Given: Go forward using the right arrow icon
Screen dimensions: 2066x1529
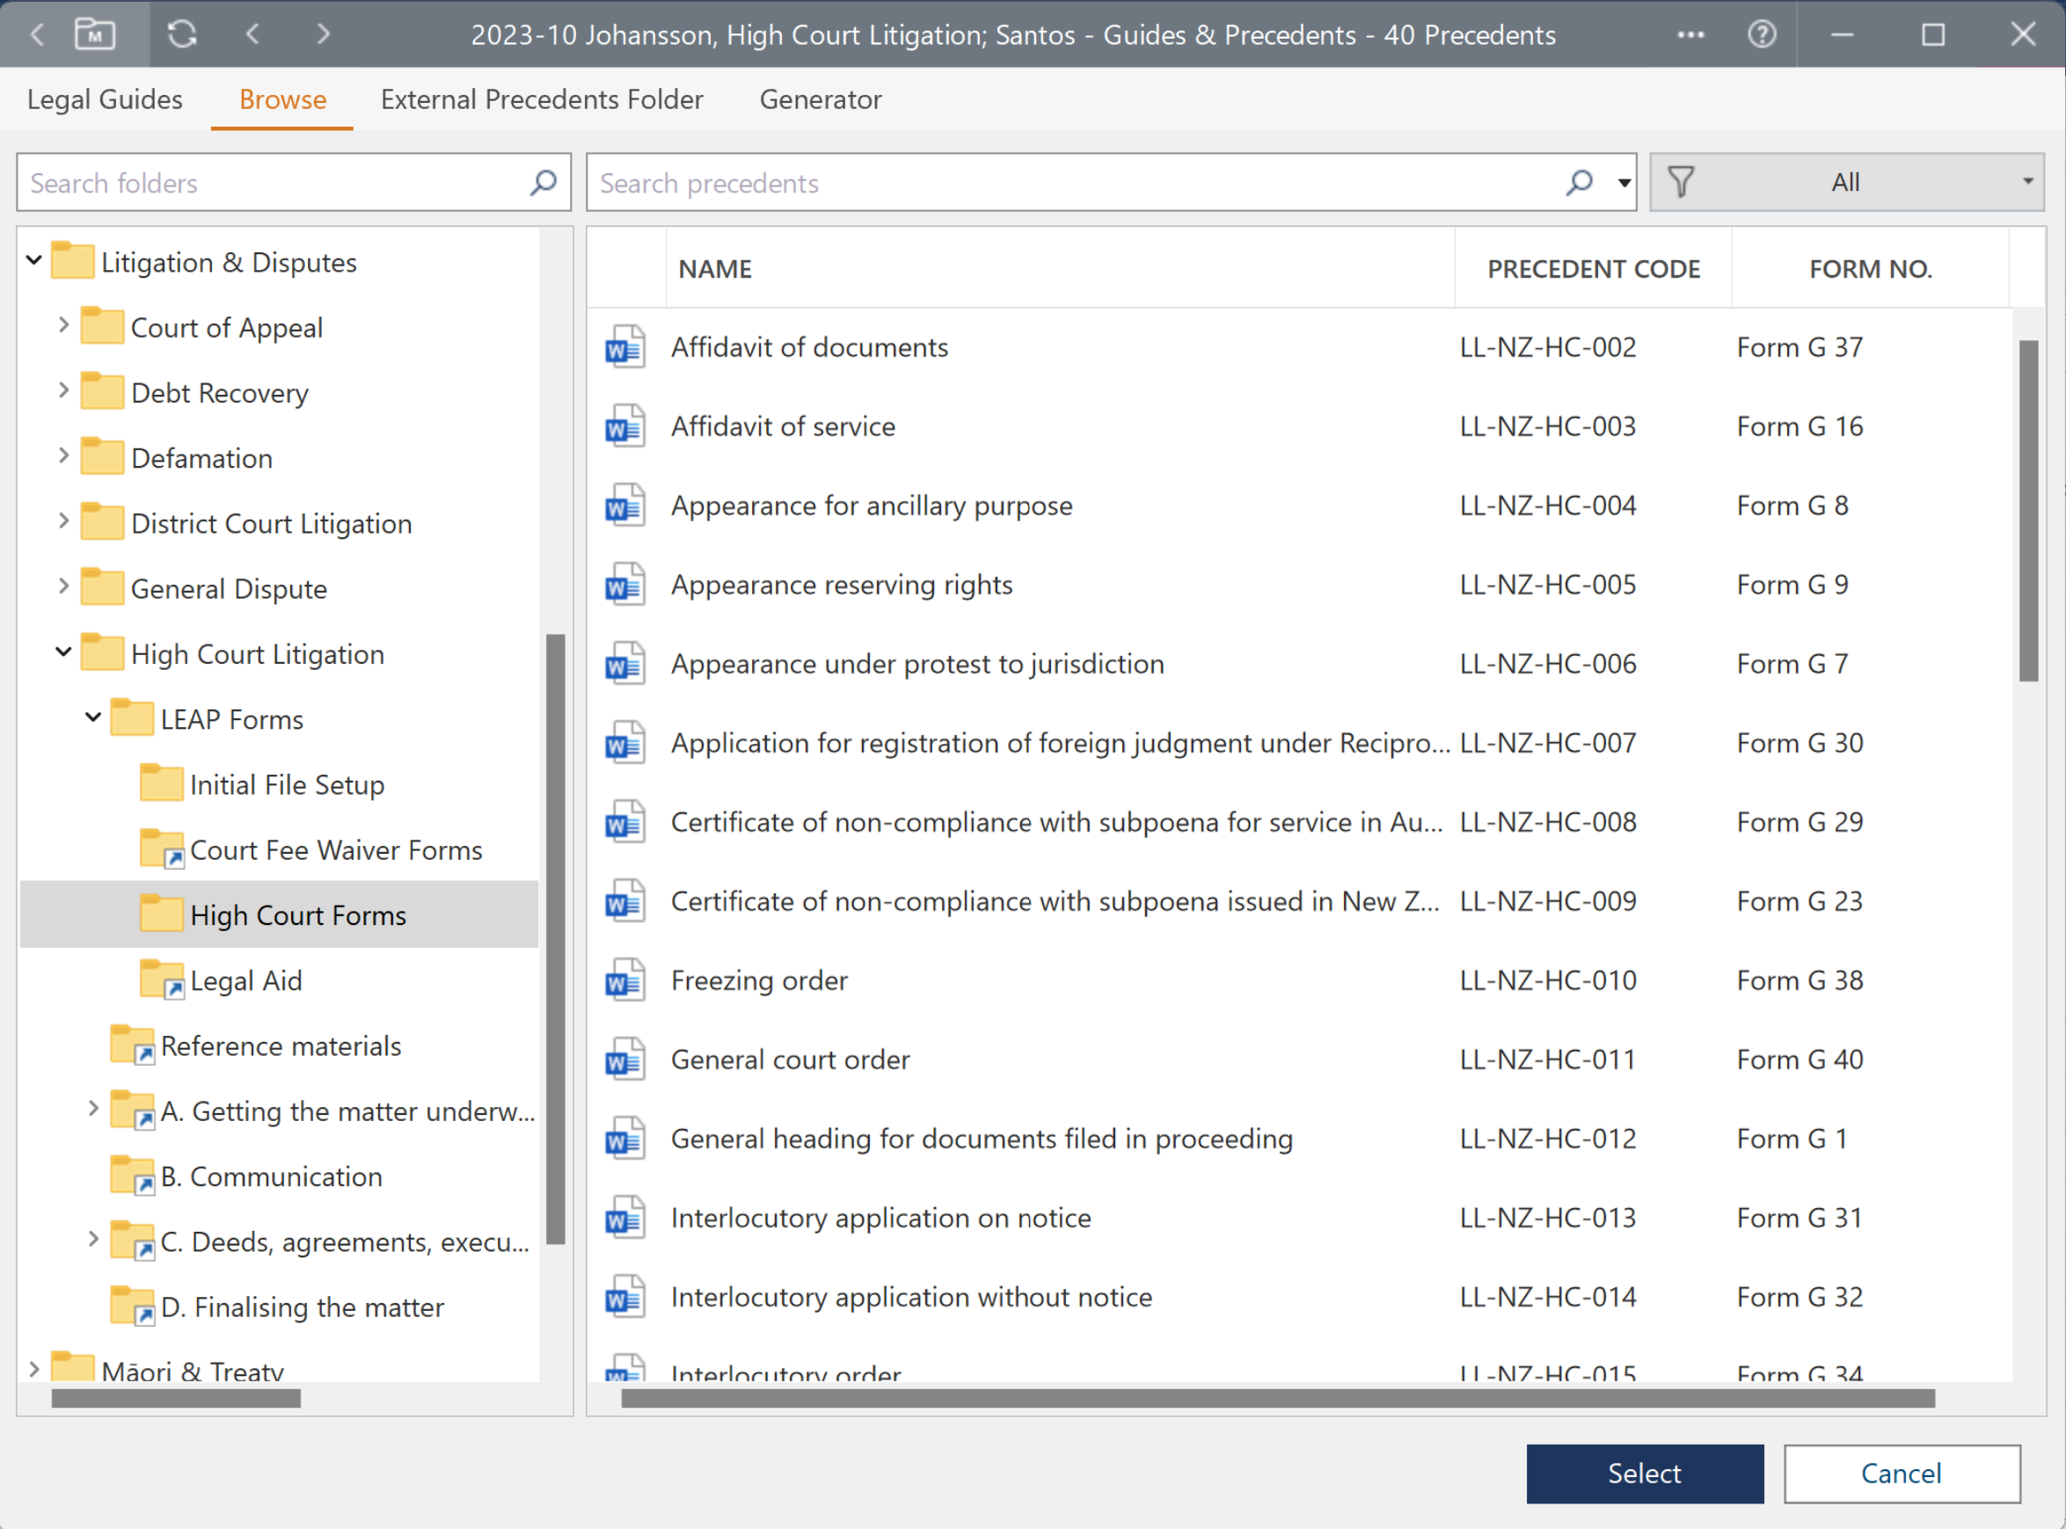Looking at the screenshot, I should pos(323,34).
